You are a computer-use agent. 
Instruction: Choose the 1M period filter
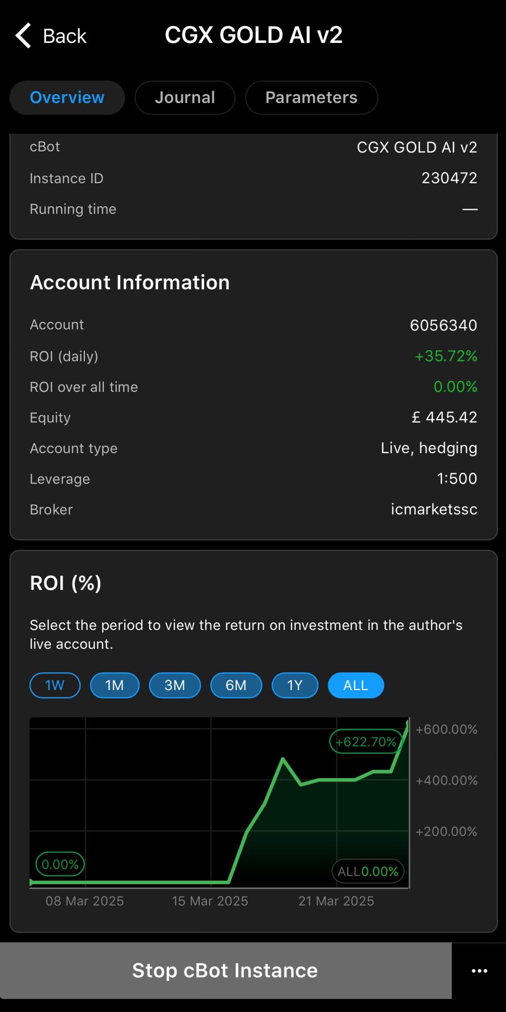(x=114, y=685)
